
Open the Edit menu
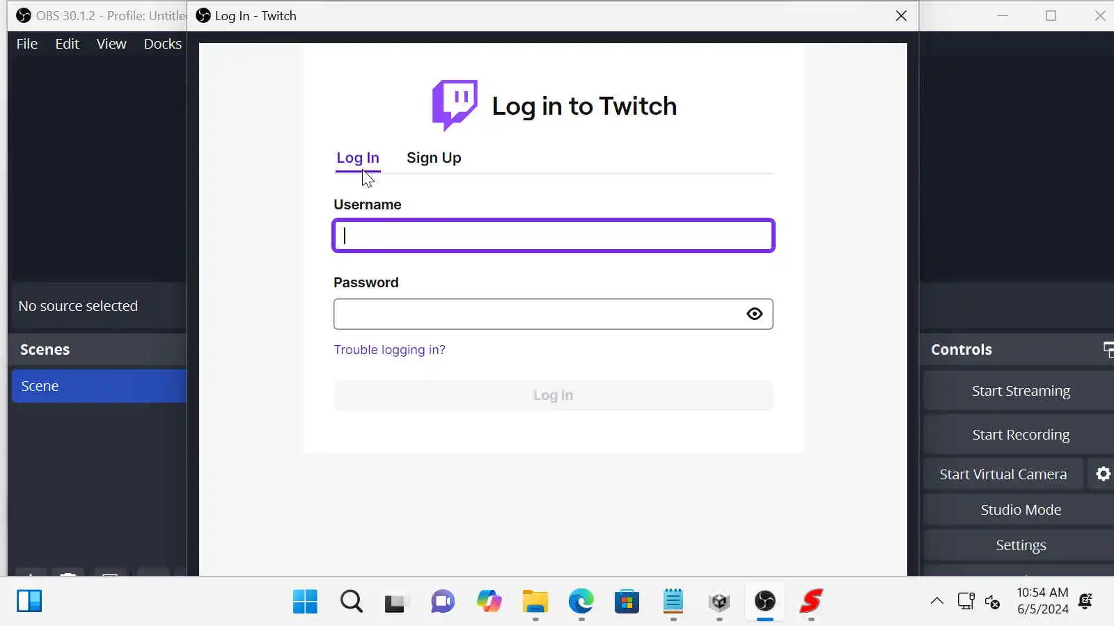pos(67,44)
